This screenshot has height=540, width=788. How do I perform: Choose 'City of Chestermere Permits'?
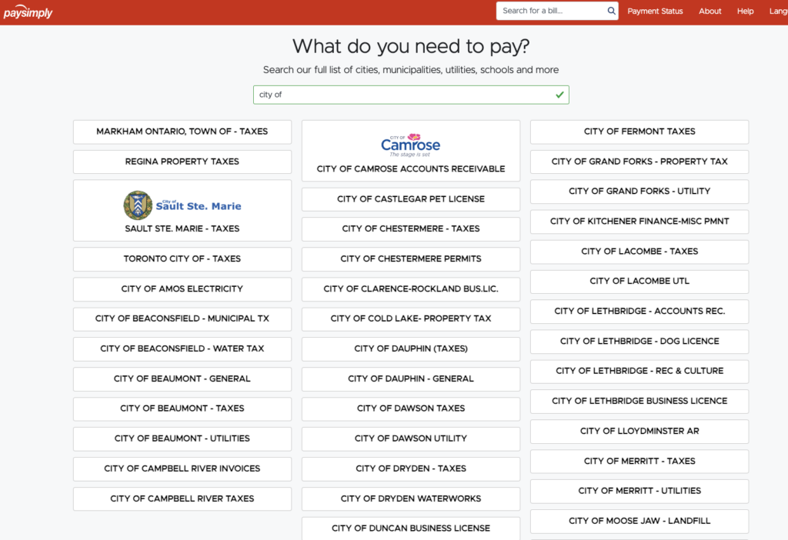click(410, 259)
